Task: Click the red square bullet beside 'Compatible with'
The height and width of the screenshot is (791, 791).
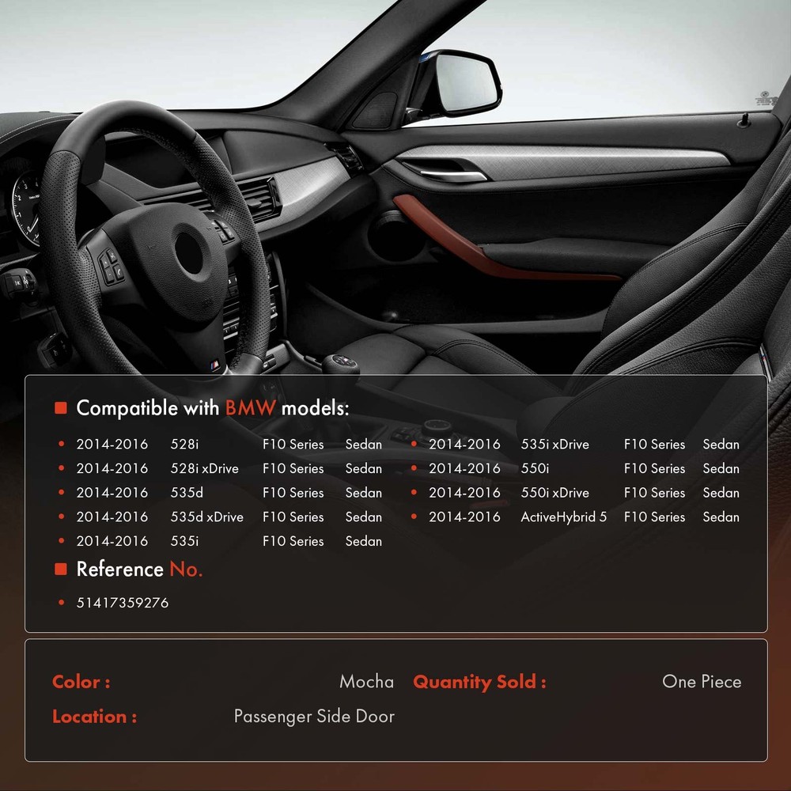Action: click(61, 407)
